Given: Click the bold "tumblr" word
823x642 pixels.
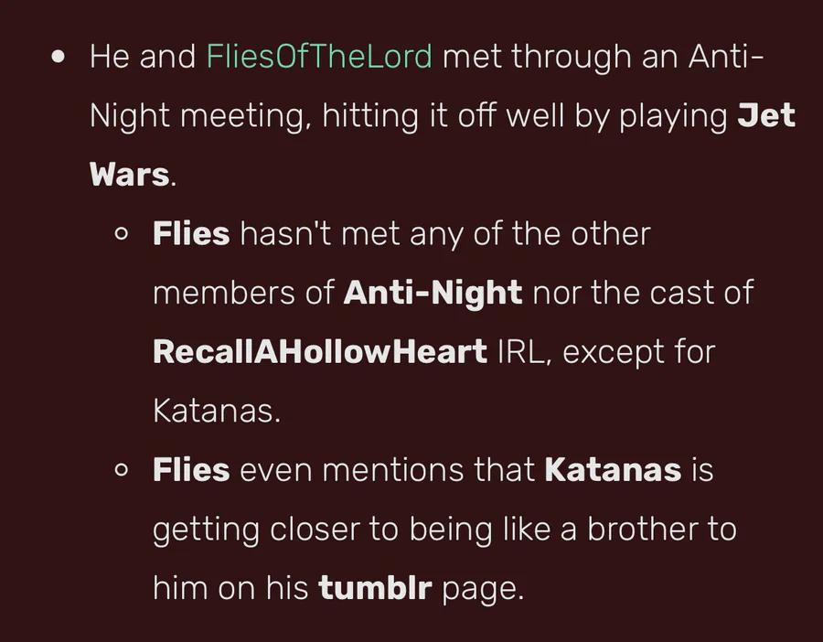Looking at the screenshot, I should pos(375,588).
